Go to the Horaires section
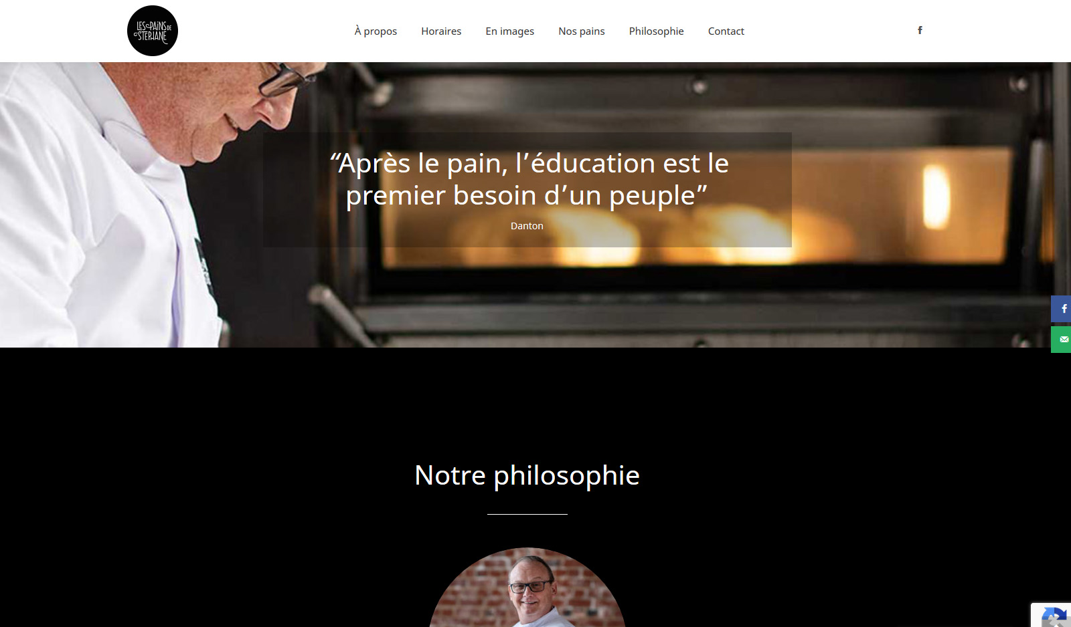This screenshot has width=1071, height=627. coord(441,31)
